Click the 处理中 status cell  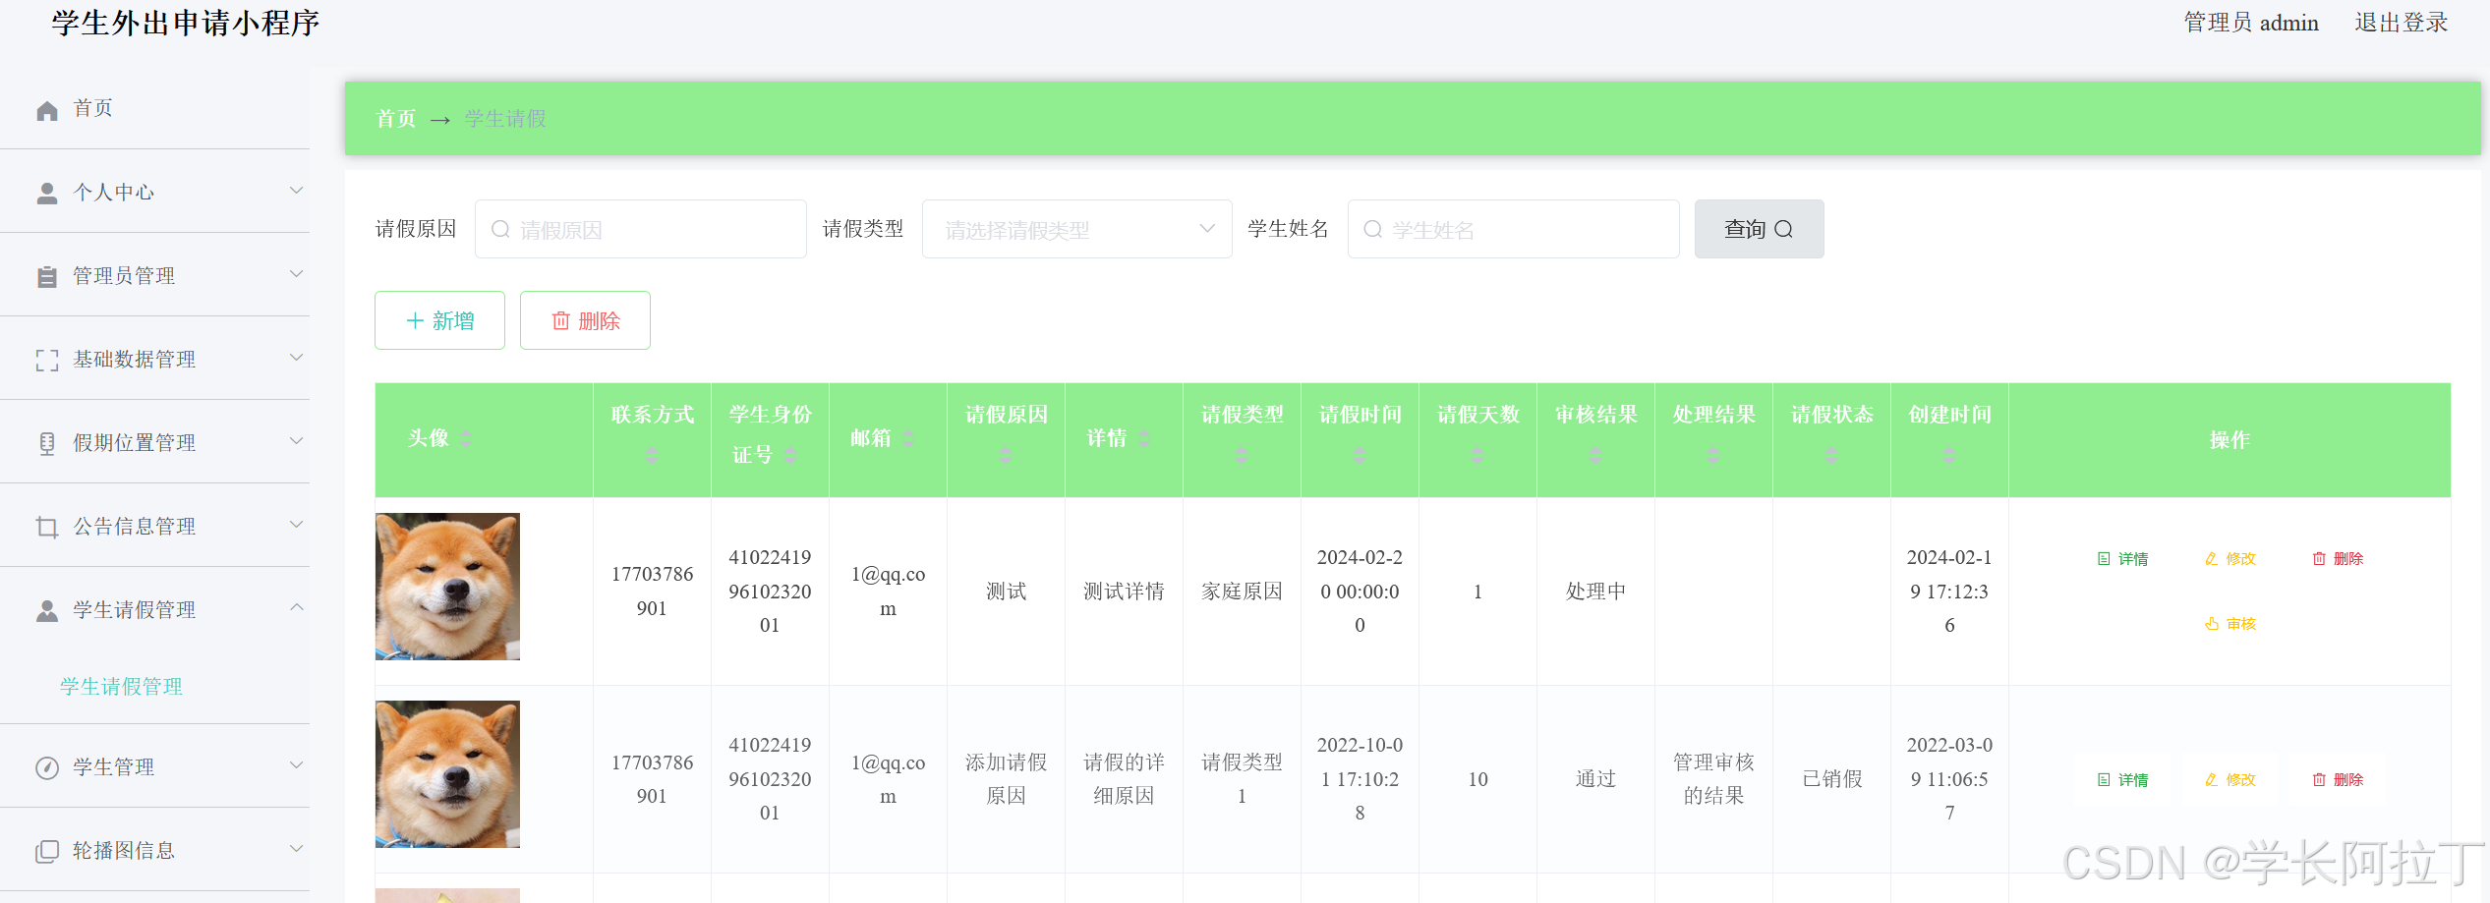(1595, 592)
